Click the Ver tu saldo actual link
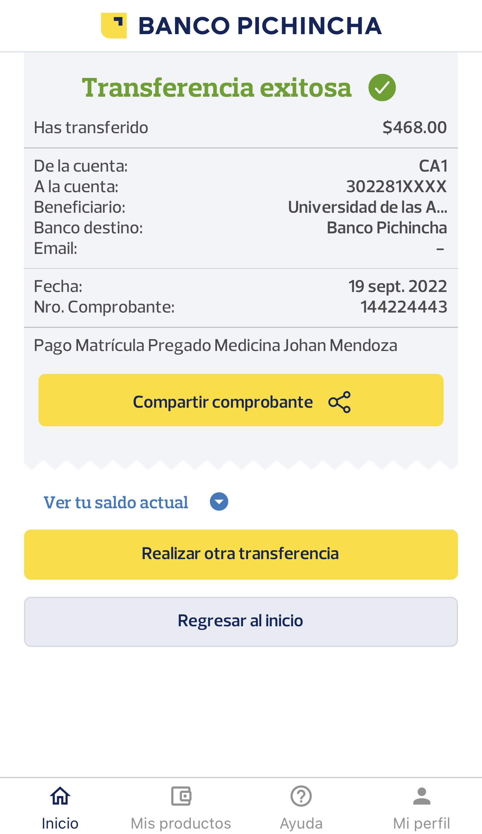The width and height of the screenshot is (482, 834). 116,502
